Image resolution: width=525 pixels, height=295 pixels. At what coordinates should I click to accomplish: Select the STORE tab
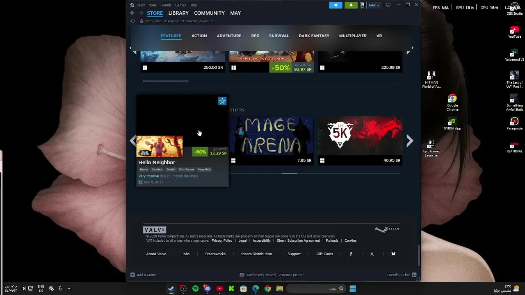point(155,13)
